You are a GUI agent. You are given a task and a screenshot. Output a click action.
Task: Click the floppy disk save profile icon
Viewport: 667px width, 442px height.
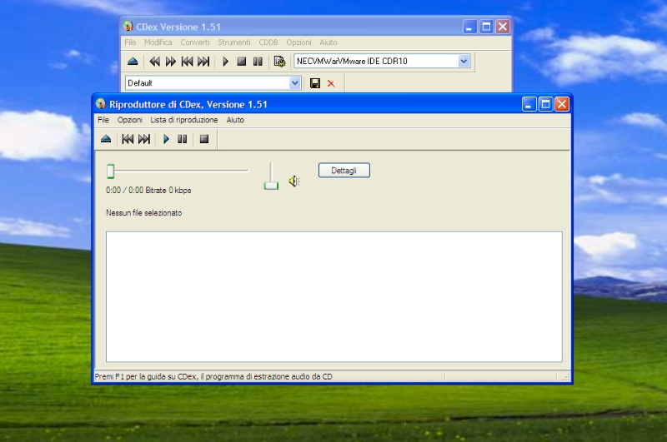[x=315, y=83]
